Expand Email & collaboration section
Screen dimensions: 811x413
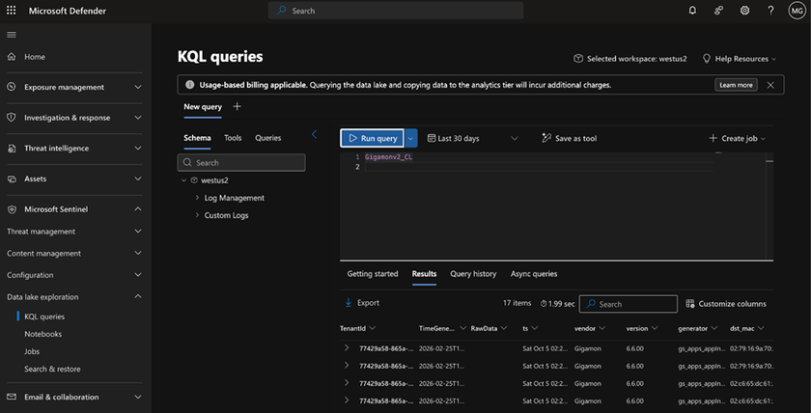pyautogui.click(x=137, y=397)
